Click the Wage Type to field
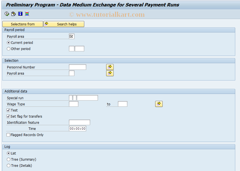The width and height of the screenshot is (240, 171). tap(123, 104)
